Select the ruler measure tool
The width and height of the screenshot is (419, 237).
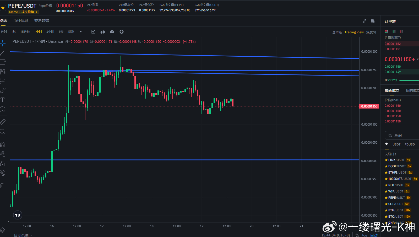point(3,122)
